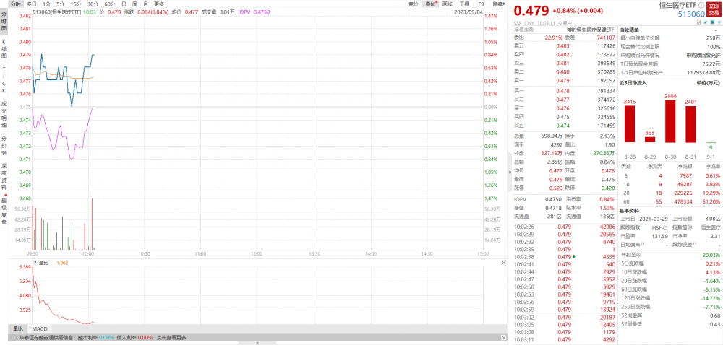The width and height of the screenshot is (723, 345).
Task: Click the 10:03:11 trade row
Action: click(565, 340)
